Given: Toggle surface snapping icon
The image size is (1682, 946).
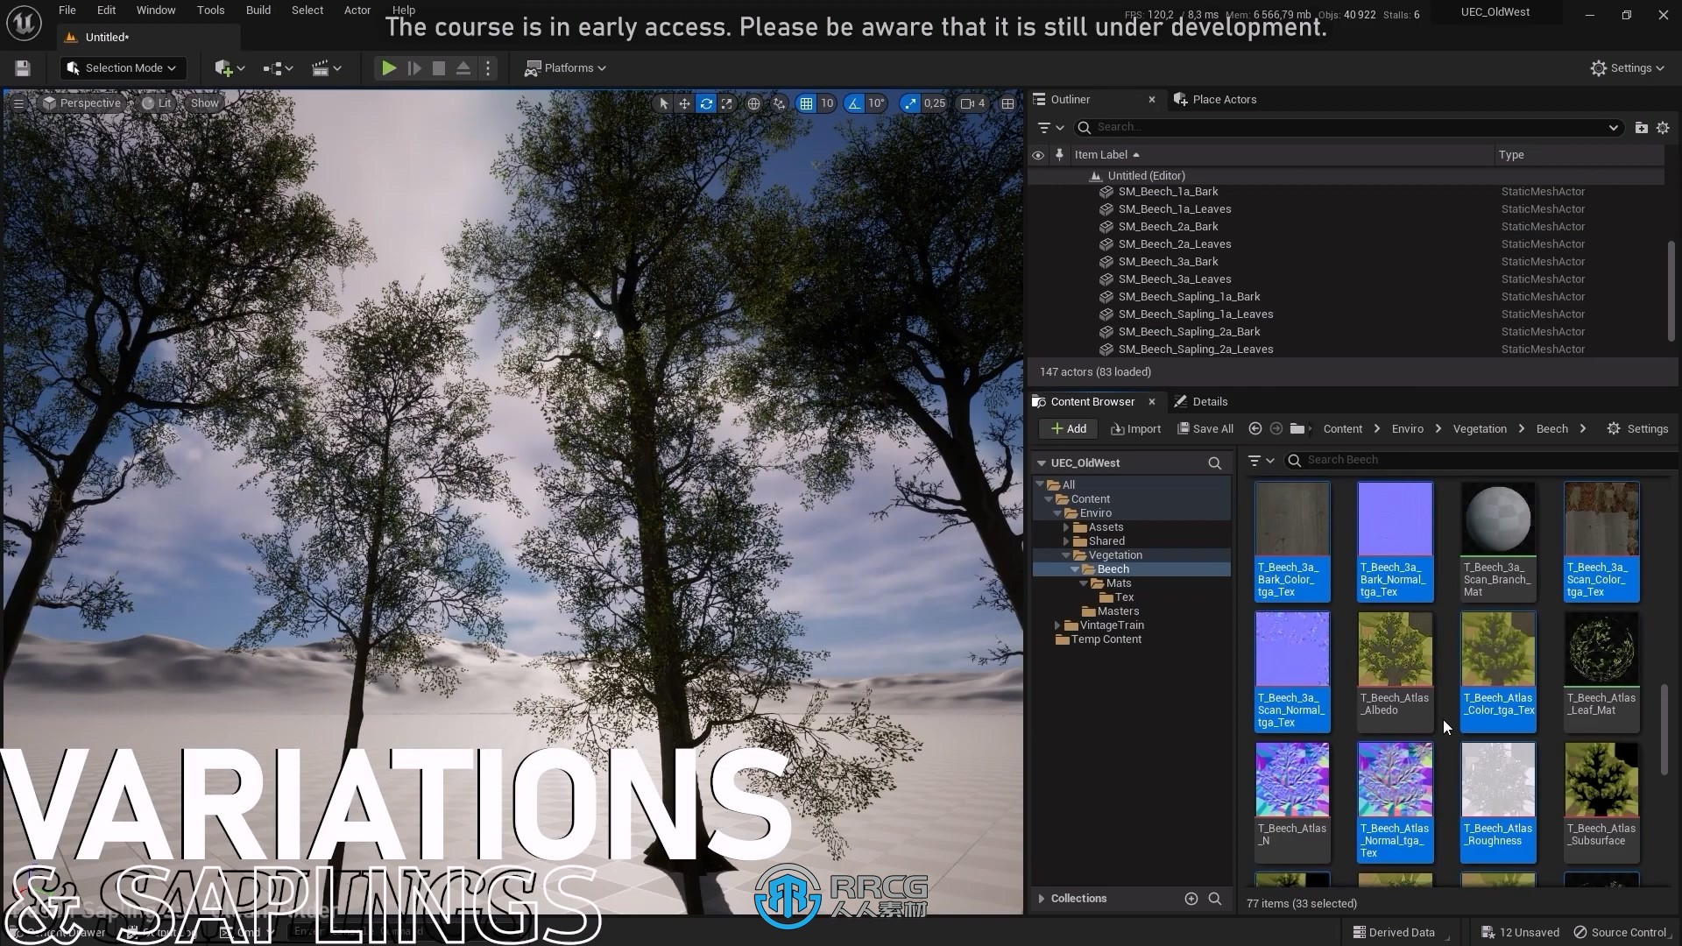Looking at the screenshot, I should (x=779, y=103).
